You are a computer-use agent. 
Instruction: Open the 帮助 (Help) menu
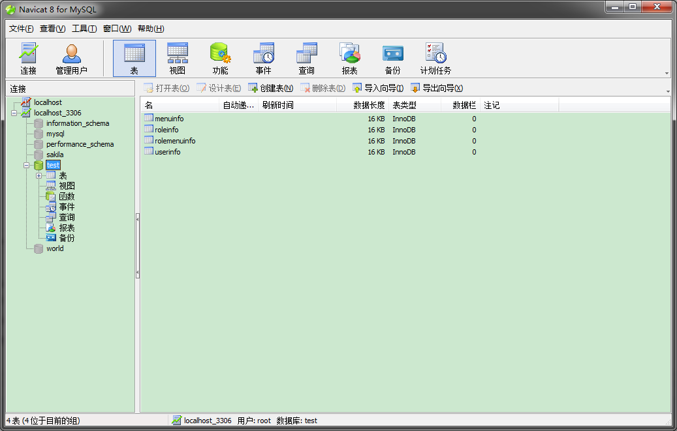coord(151,29)
